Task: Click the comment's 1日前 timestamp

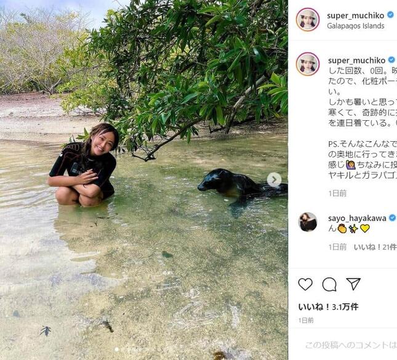Action: click(x=337, y=247)
